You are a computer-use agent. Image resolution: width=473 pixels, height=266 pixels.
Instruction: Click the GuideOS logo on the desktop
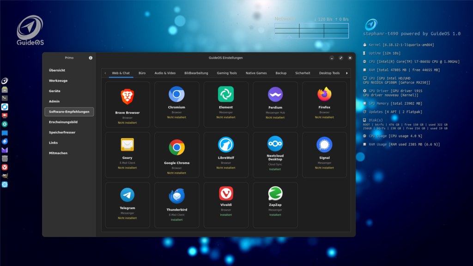click(x=30, y=30)
